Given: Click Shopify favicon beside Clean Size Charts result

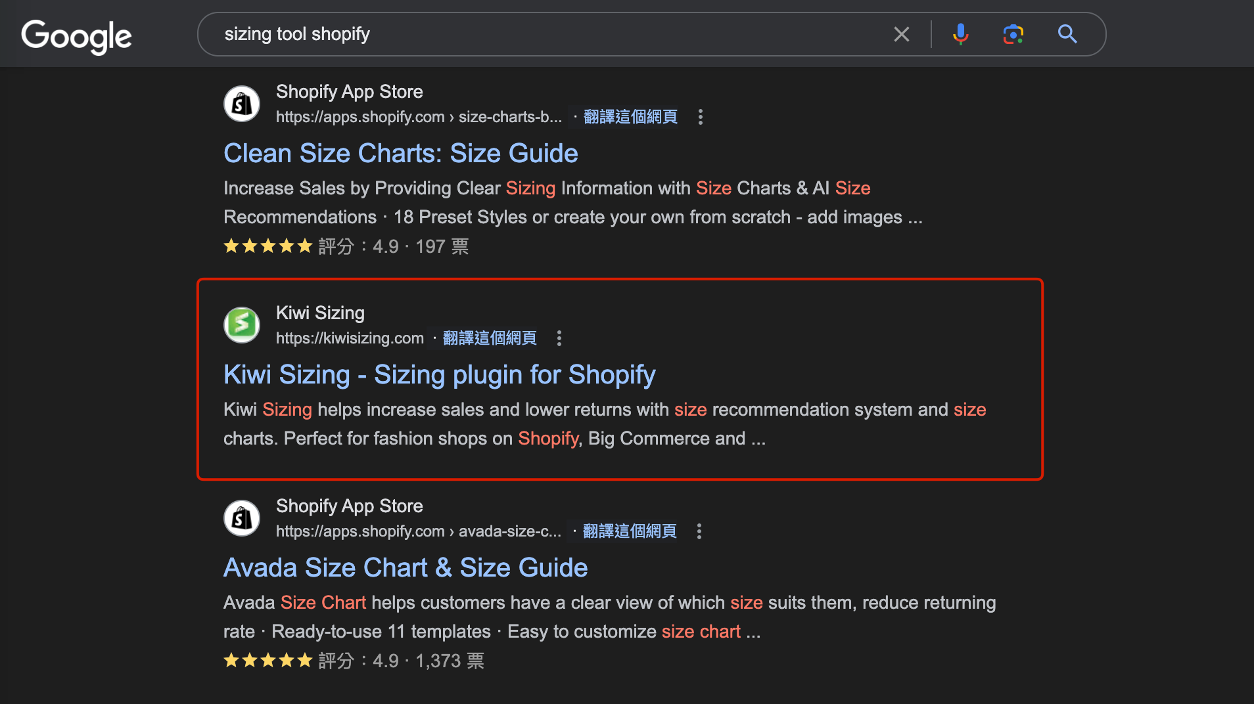Looking at the screenshot, I should coord(242,104).
